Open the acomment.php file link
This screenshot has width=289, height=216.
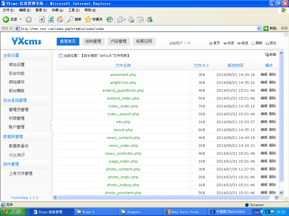123,75
